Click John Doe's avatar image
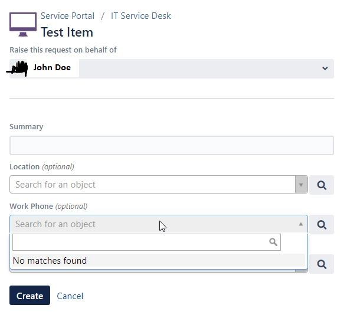Image resolution: width=347 pixels, height=318 pixels. 18,68
